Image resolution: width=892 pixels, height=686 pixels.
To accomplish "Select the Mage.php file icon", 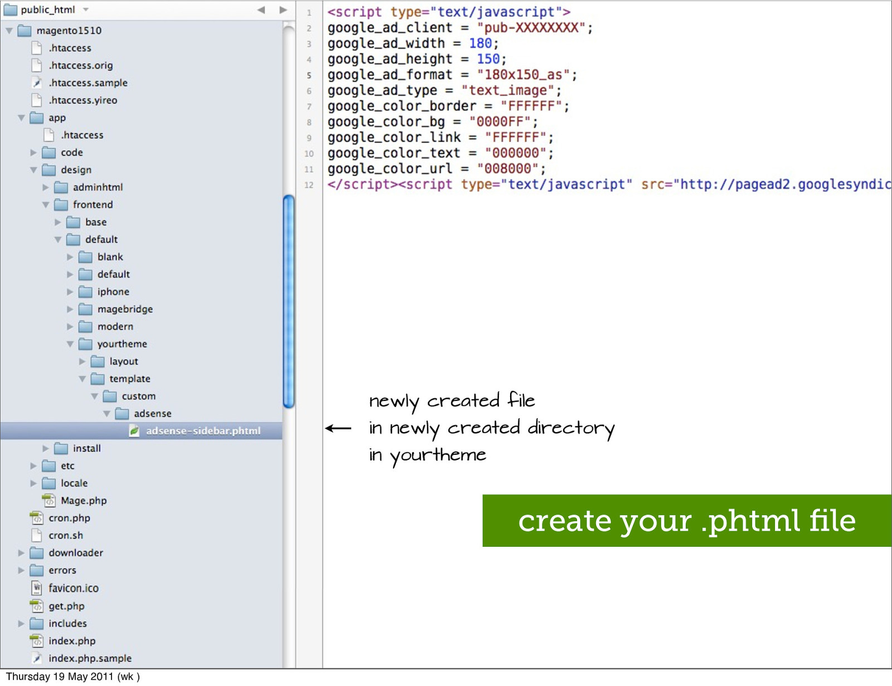I will pos(49,501).
